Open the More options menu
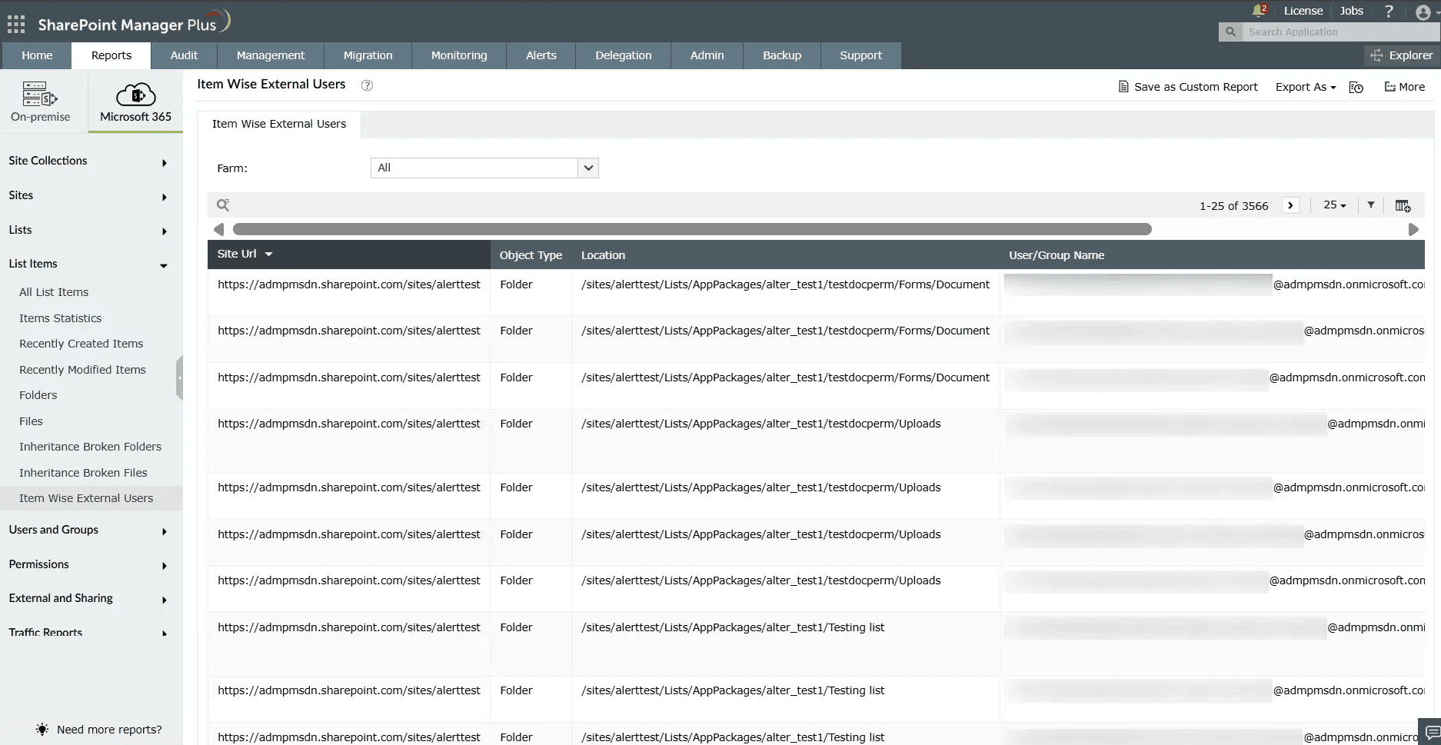The height and width of the screenshot is (745, 1441). (x=1405, y=87)
